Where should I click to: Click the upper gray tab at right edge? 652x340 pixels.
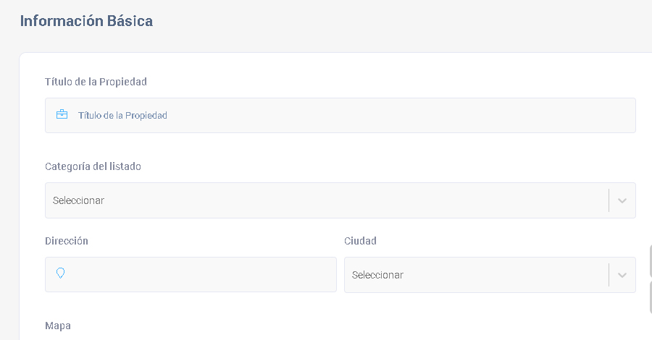click(651, 261)
